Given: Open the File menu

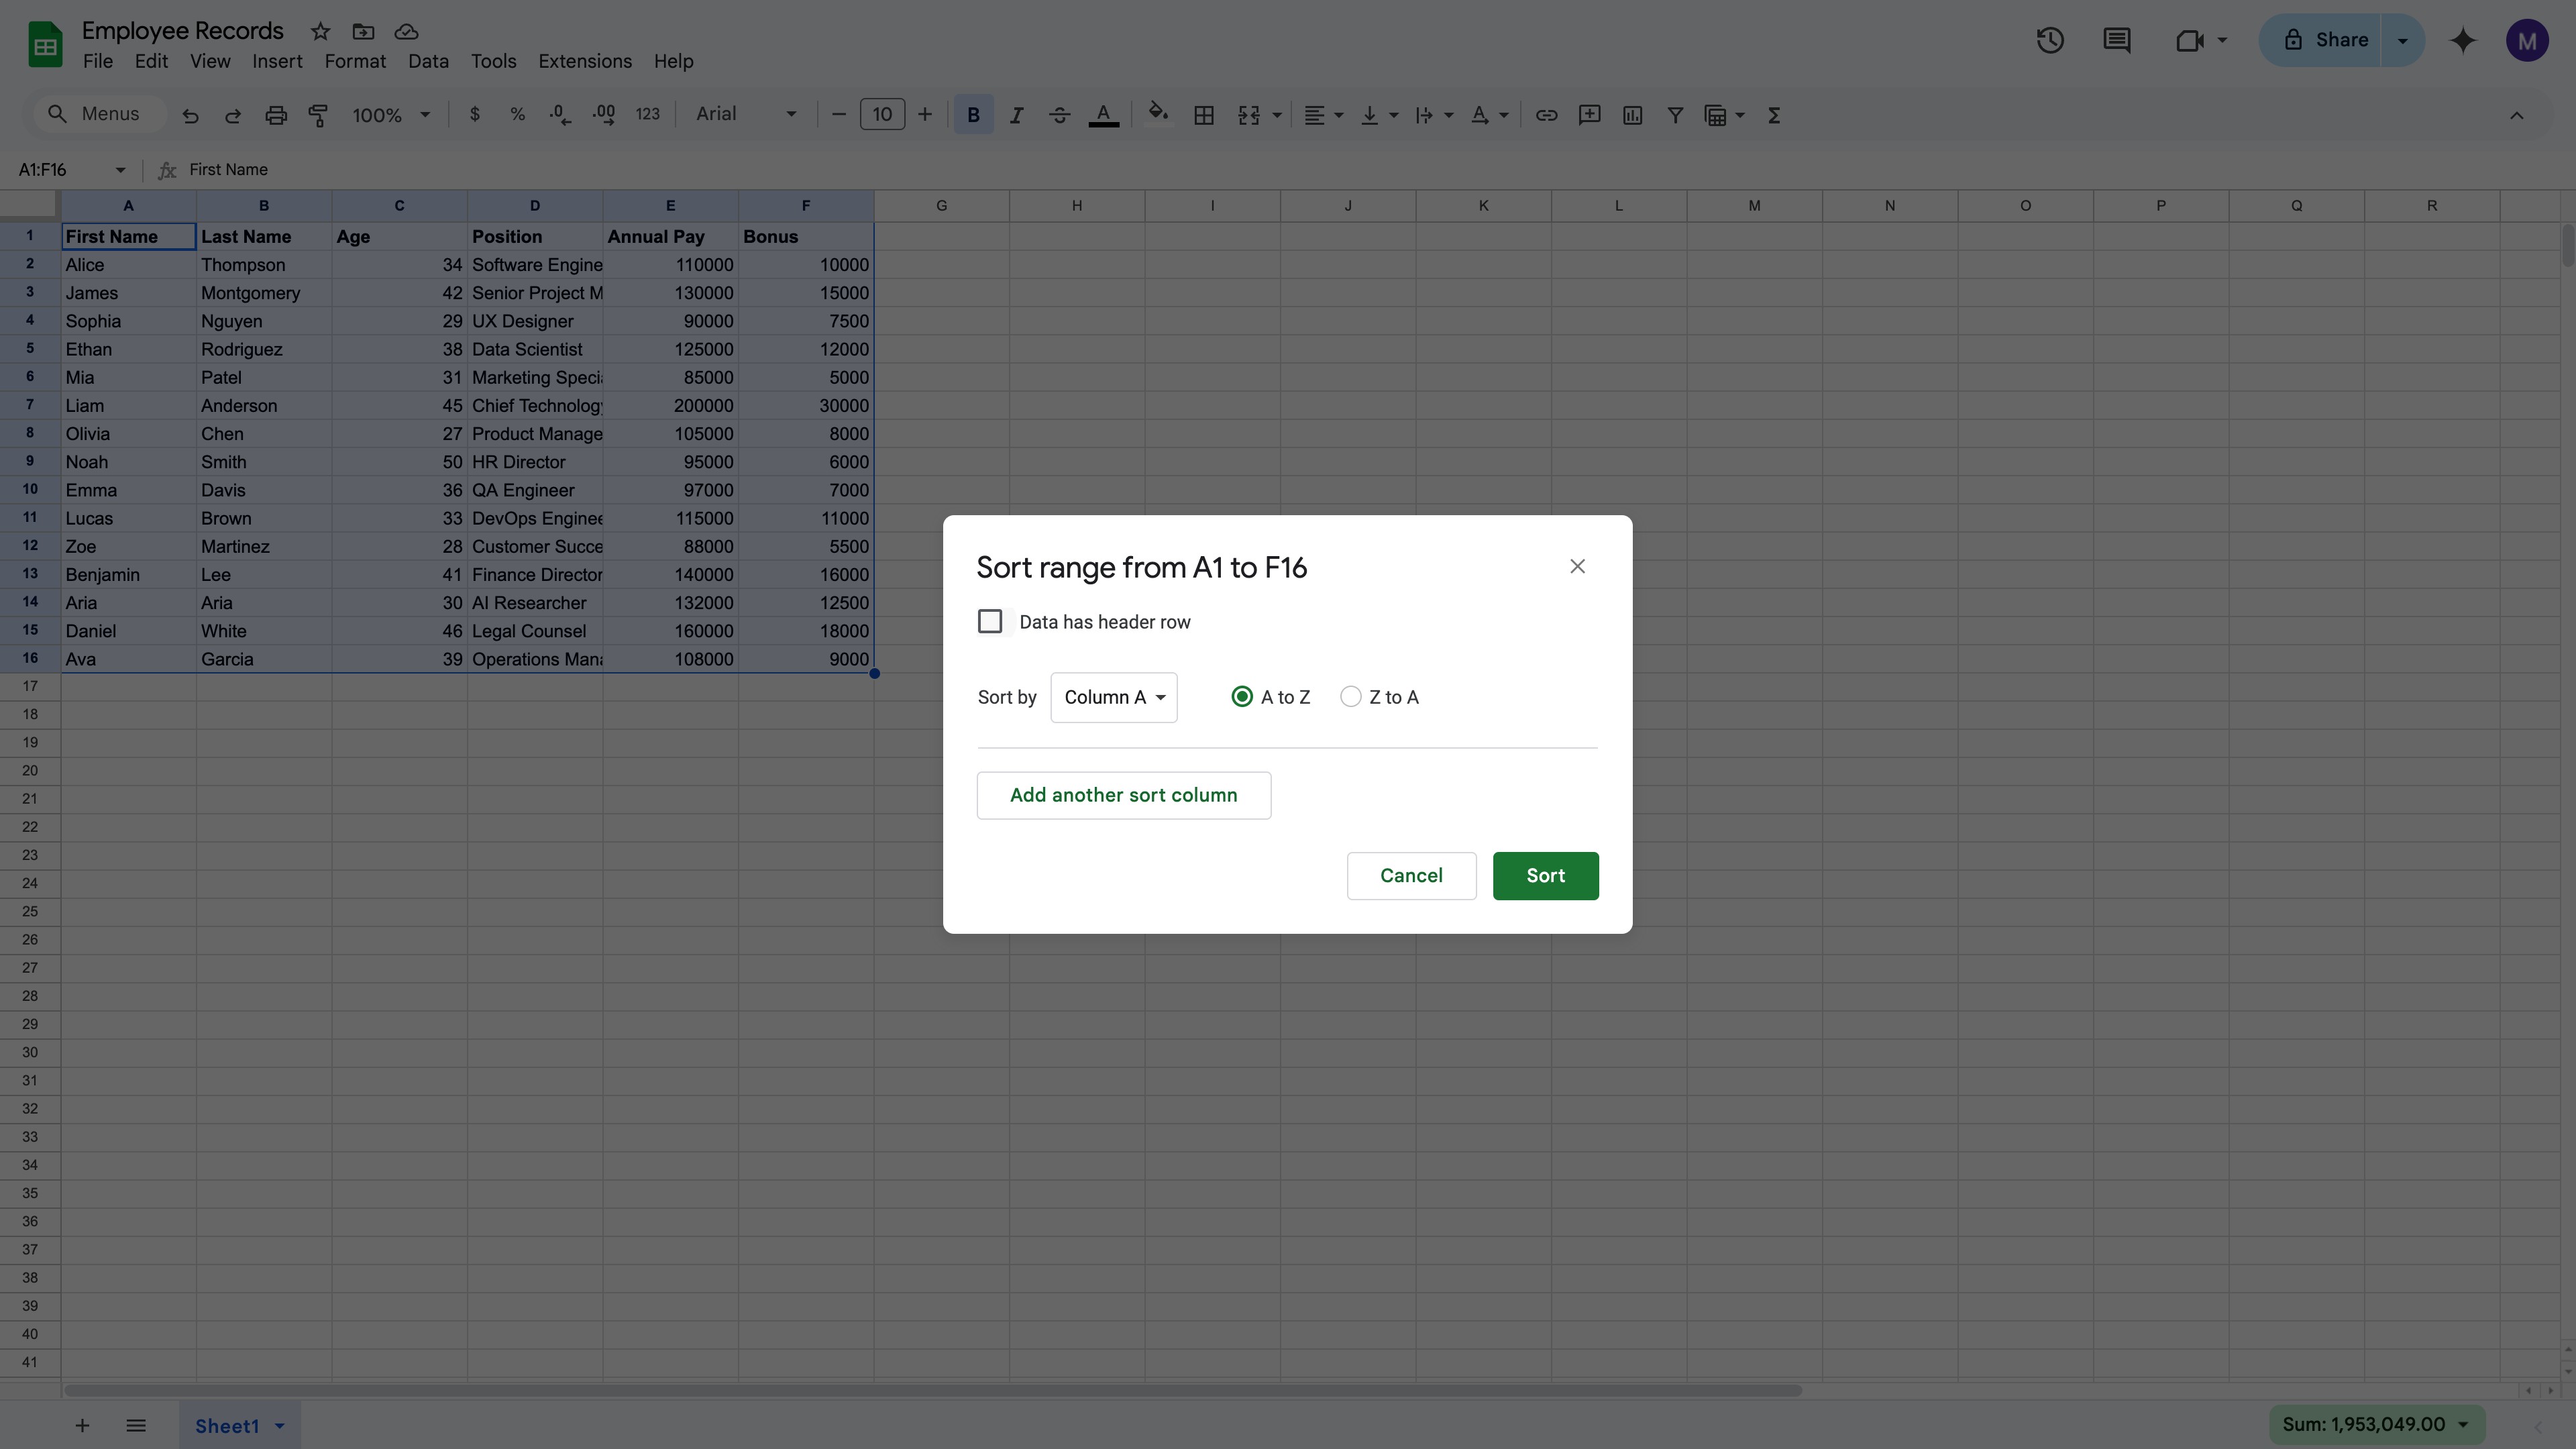Looking at the screenshot, I should point(98,61).
